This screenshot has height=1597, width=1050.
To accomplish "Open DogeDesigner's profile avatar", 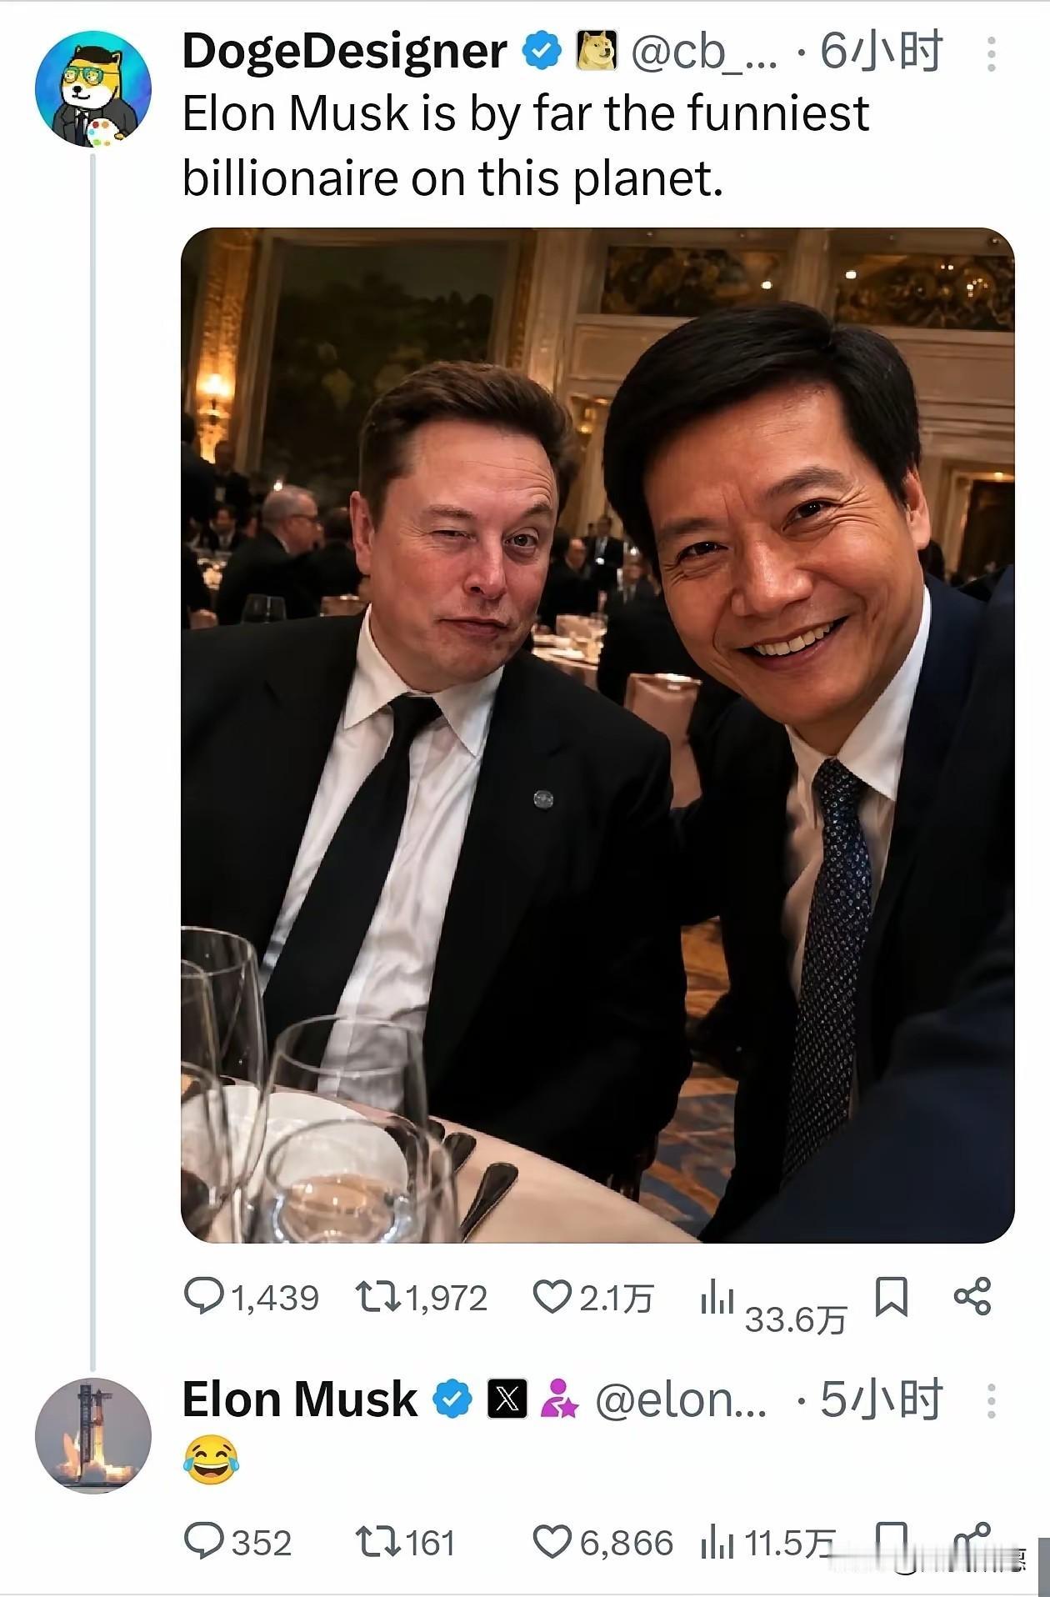I will tap(93, 89).
